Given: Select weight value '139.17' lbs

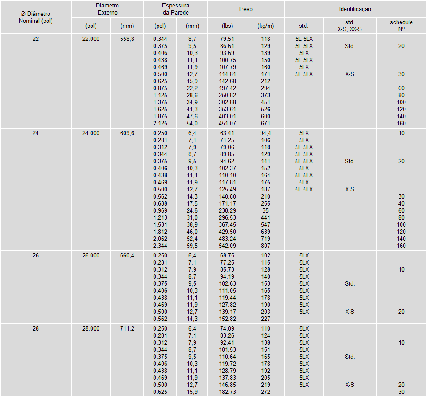Looking at the screenshot, I should pos(227,312).
